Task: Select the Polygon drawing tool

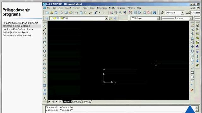Action: click(45, 34)
